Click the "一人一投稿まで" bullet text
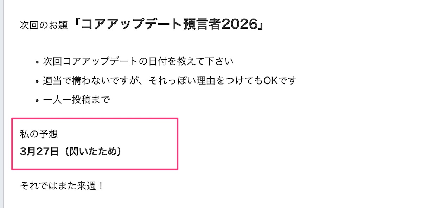 point(77,100)
